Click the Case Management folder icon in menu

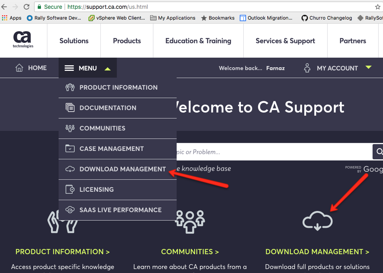70,149
